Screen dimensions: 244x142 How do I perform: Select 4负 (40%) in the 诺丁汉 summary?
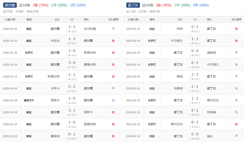201,5
